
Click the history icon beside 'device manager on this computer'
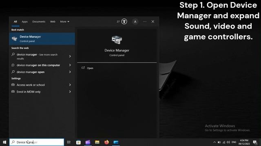(x=13, y=65)
